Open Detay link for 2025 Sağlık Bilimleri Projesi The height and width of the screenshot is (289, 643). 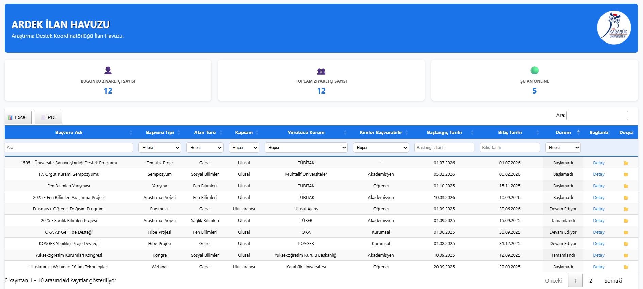[598, 221]
